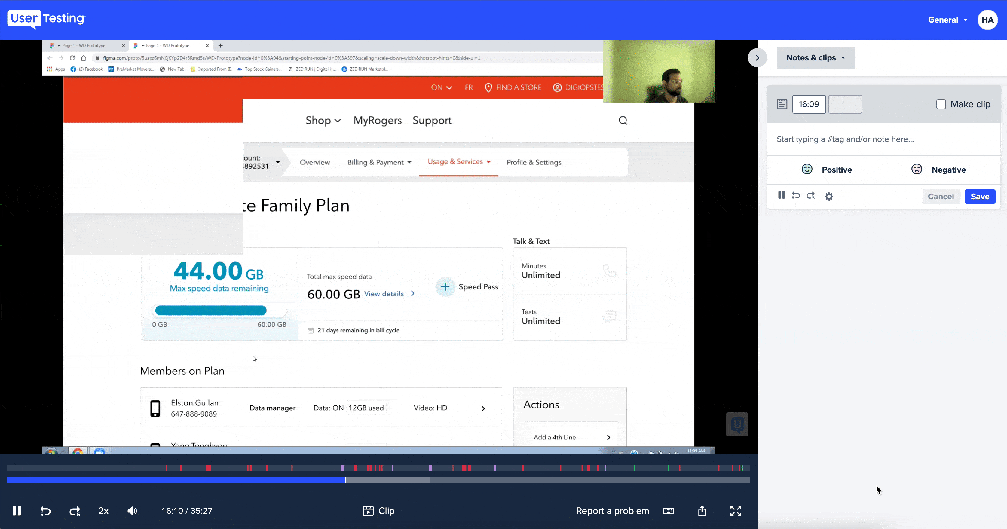The height and width of the screenshot is (529, 1007).
Task: Open the HA account menu
Action: (x=987, y=20)
